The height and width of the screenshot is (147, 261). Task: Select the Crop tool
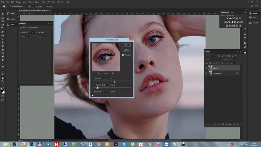(3, 28)
